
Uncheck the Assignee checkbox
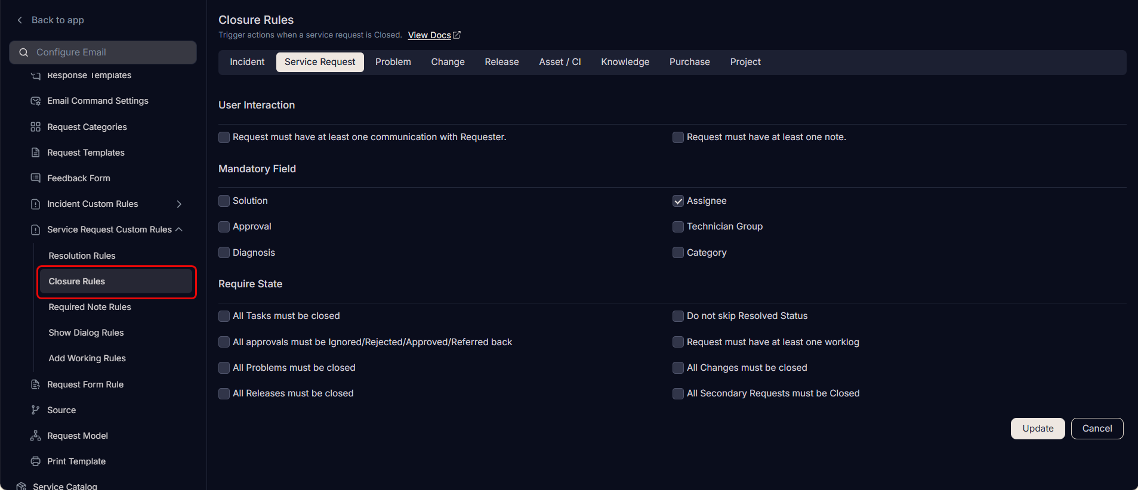point(679,201)
